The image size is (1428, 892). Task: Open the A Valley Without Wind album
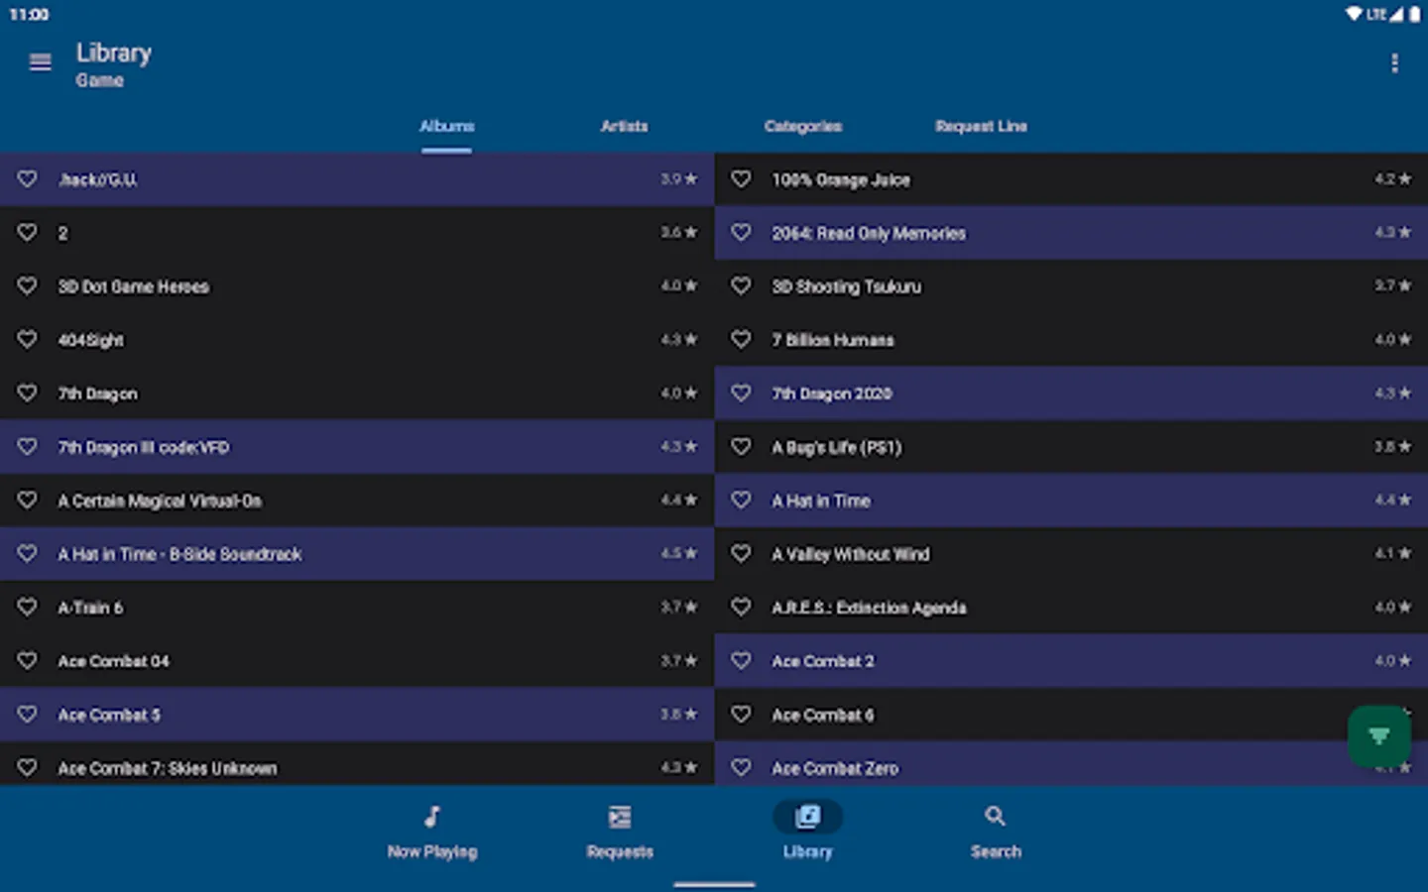(851, 555)
